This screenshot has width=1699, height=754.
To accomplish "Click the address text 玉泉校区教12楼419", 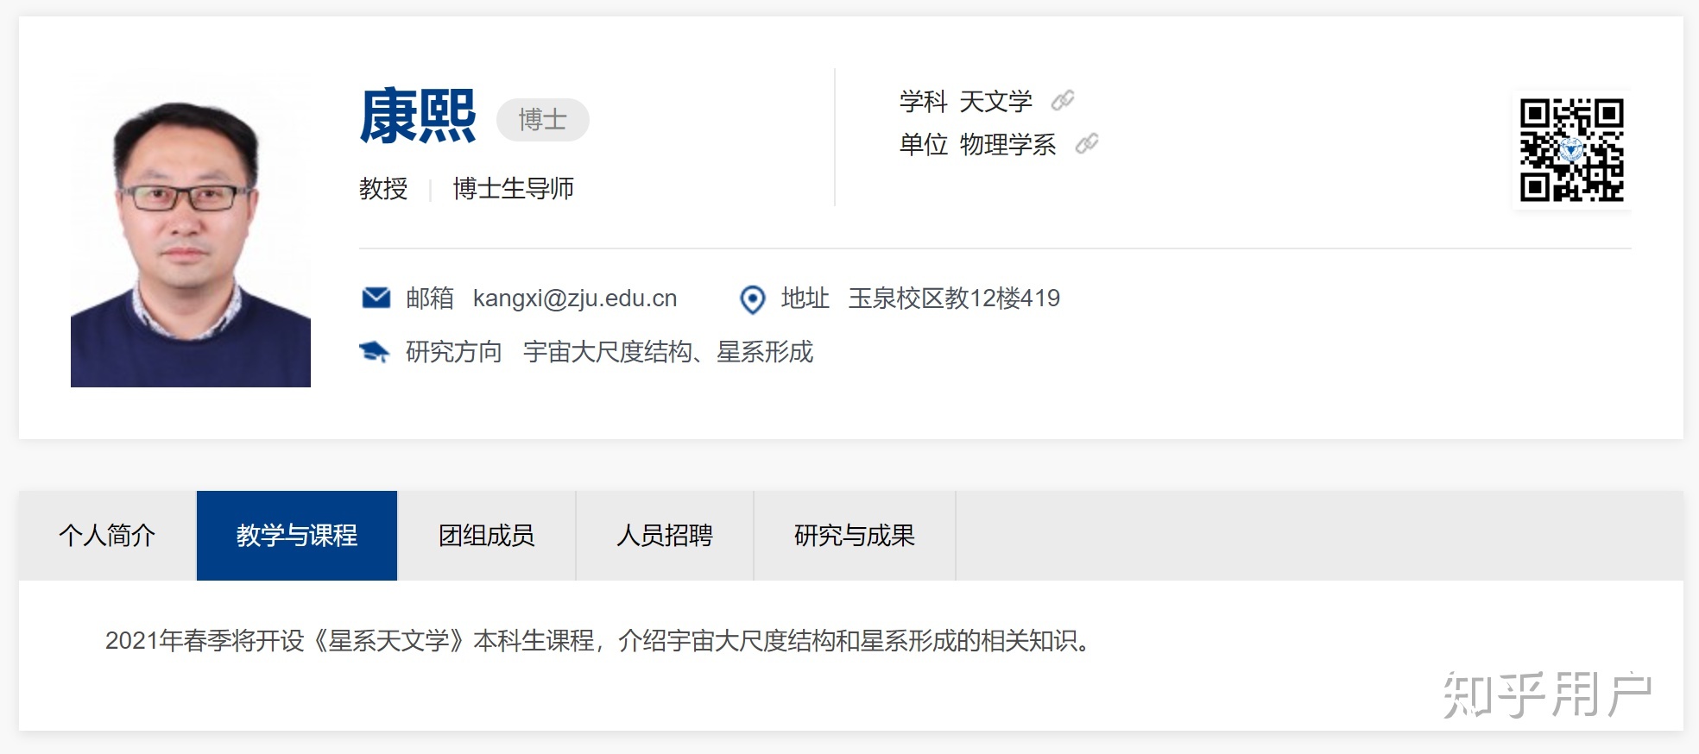I will tap(954, 298).
